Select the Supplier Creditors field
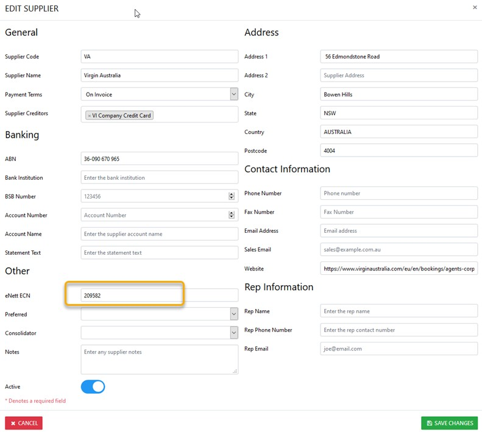 195,114
